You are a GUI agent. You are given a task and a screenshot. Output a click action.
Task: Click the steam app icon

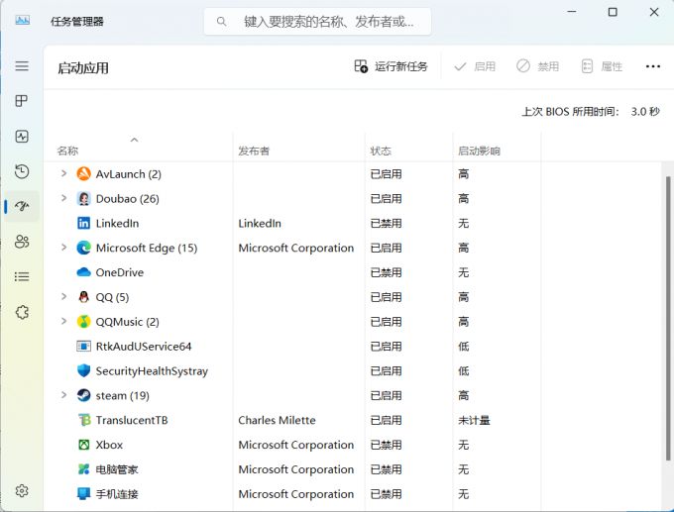(84, 395)
